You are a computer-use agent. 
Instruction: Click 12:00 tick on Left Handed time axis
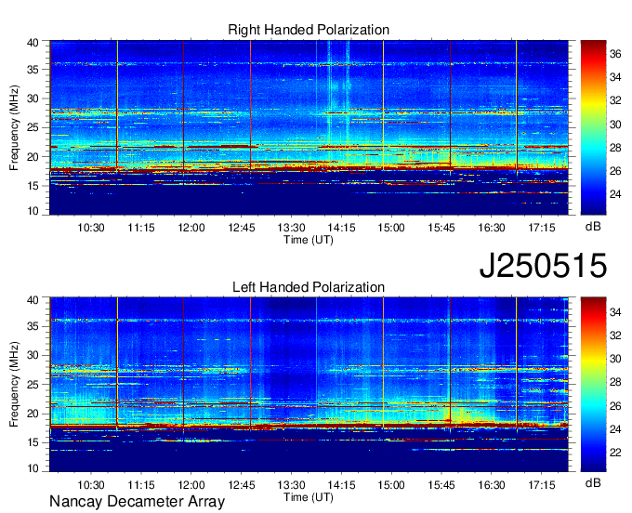coord(191,485)
